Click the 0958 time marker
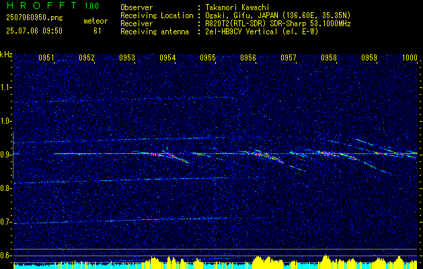Screen dimensions: 423x269 coord(329,58)
